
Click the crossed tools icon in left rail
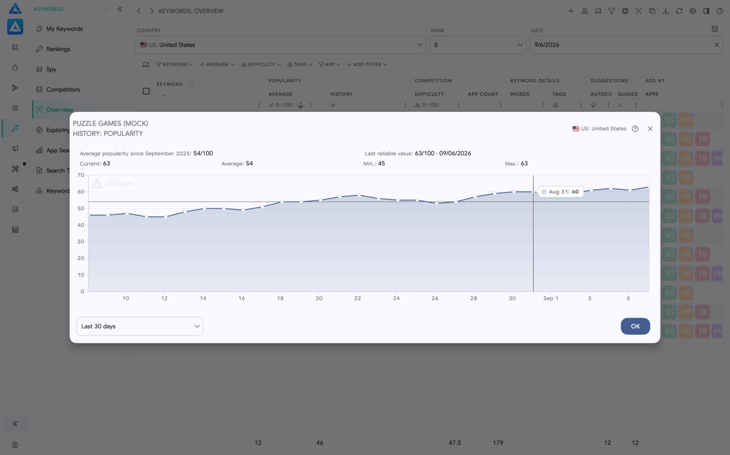pyautogui.click(x=15, y=169)
